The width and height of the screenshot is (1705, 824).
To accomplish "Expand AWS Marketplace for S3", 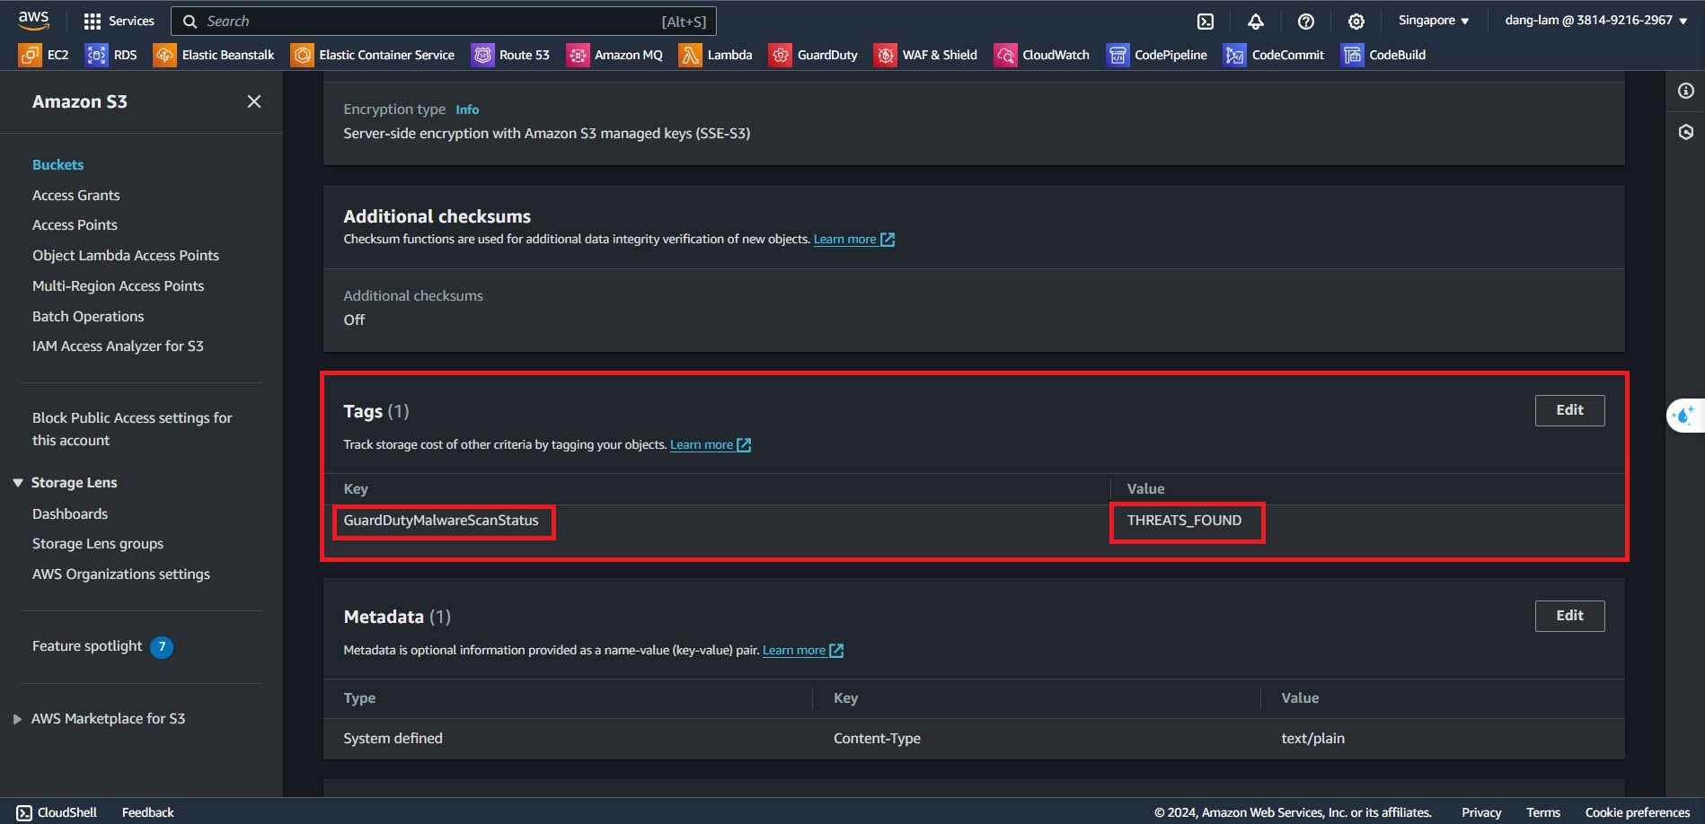I will pyautogui.click(x=18, y=719).
